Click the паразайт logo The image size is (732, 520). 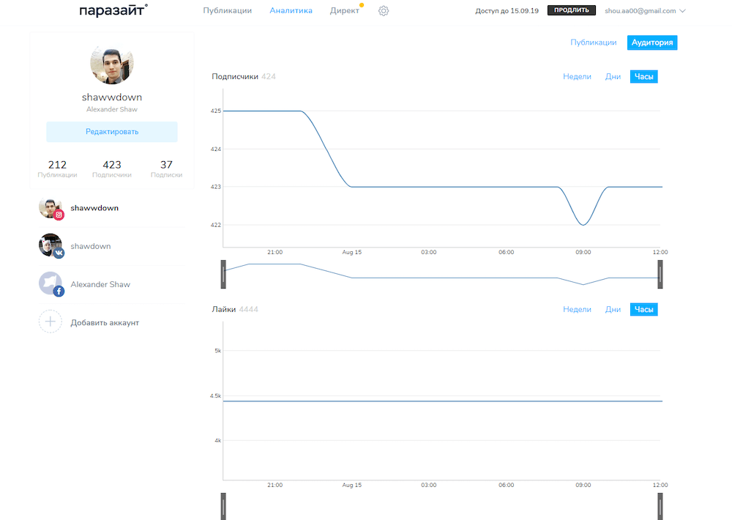tap(113, 10)
